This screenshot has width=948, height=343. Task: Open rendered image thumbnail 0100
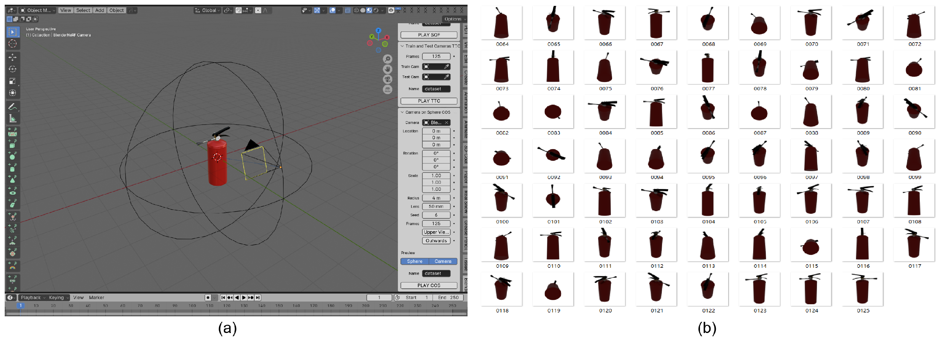502,200
